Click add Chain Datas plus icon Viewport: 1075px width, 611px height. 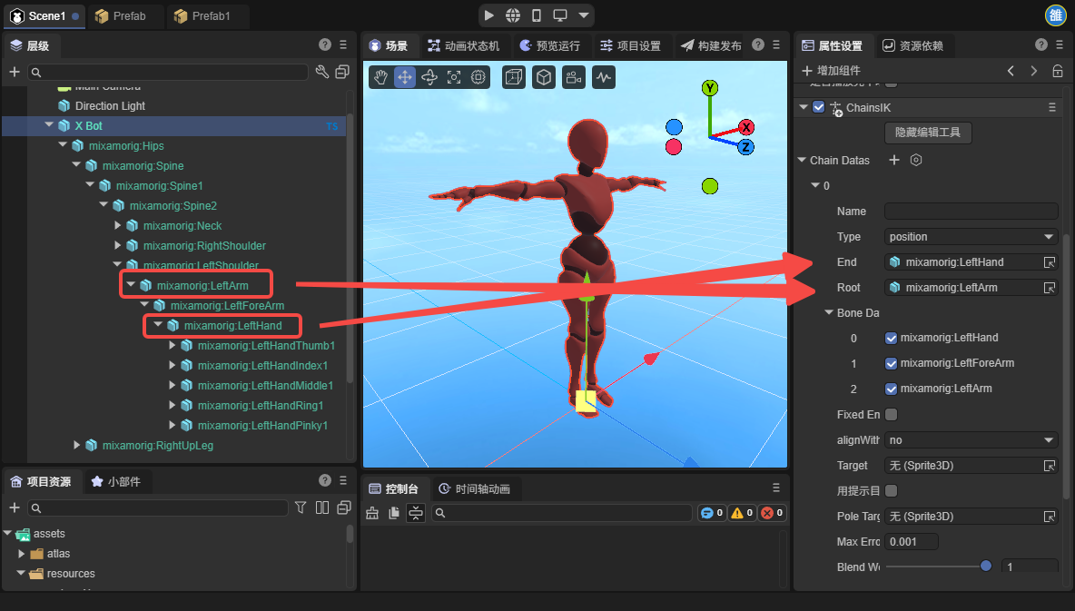(x=893, y=160)
